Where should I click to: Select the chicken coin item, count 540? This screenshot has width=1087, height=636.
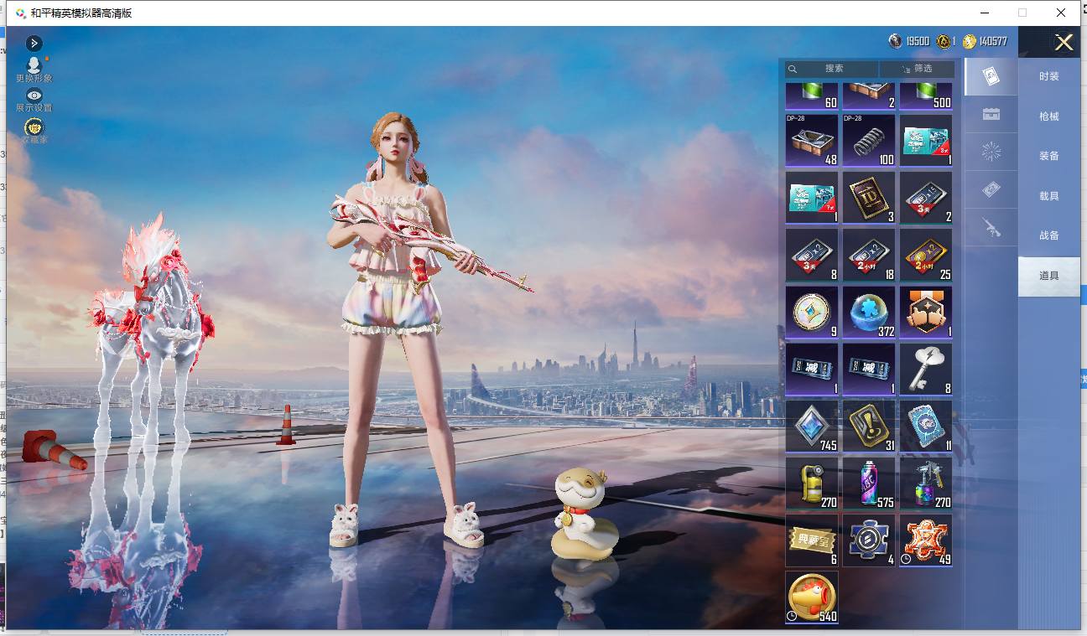[x=812, y=597]
